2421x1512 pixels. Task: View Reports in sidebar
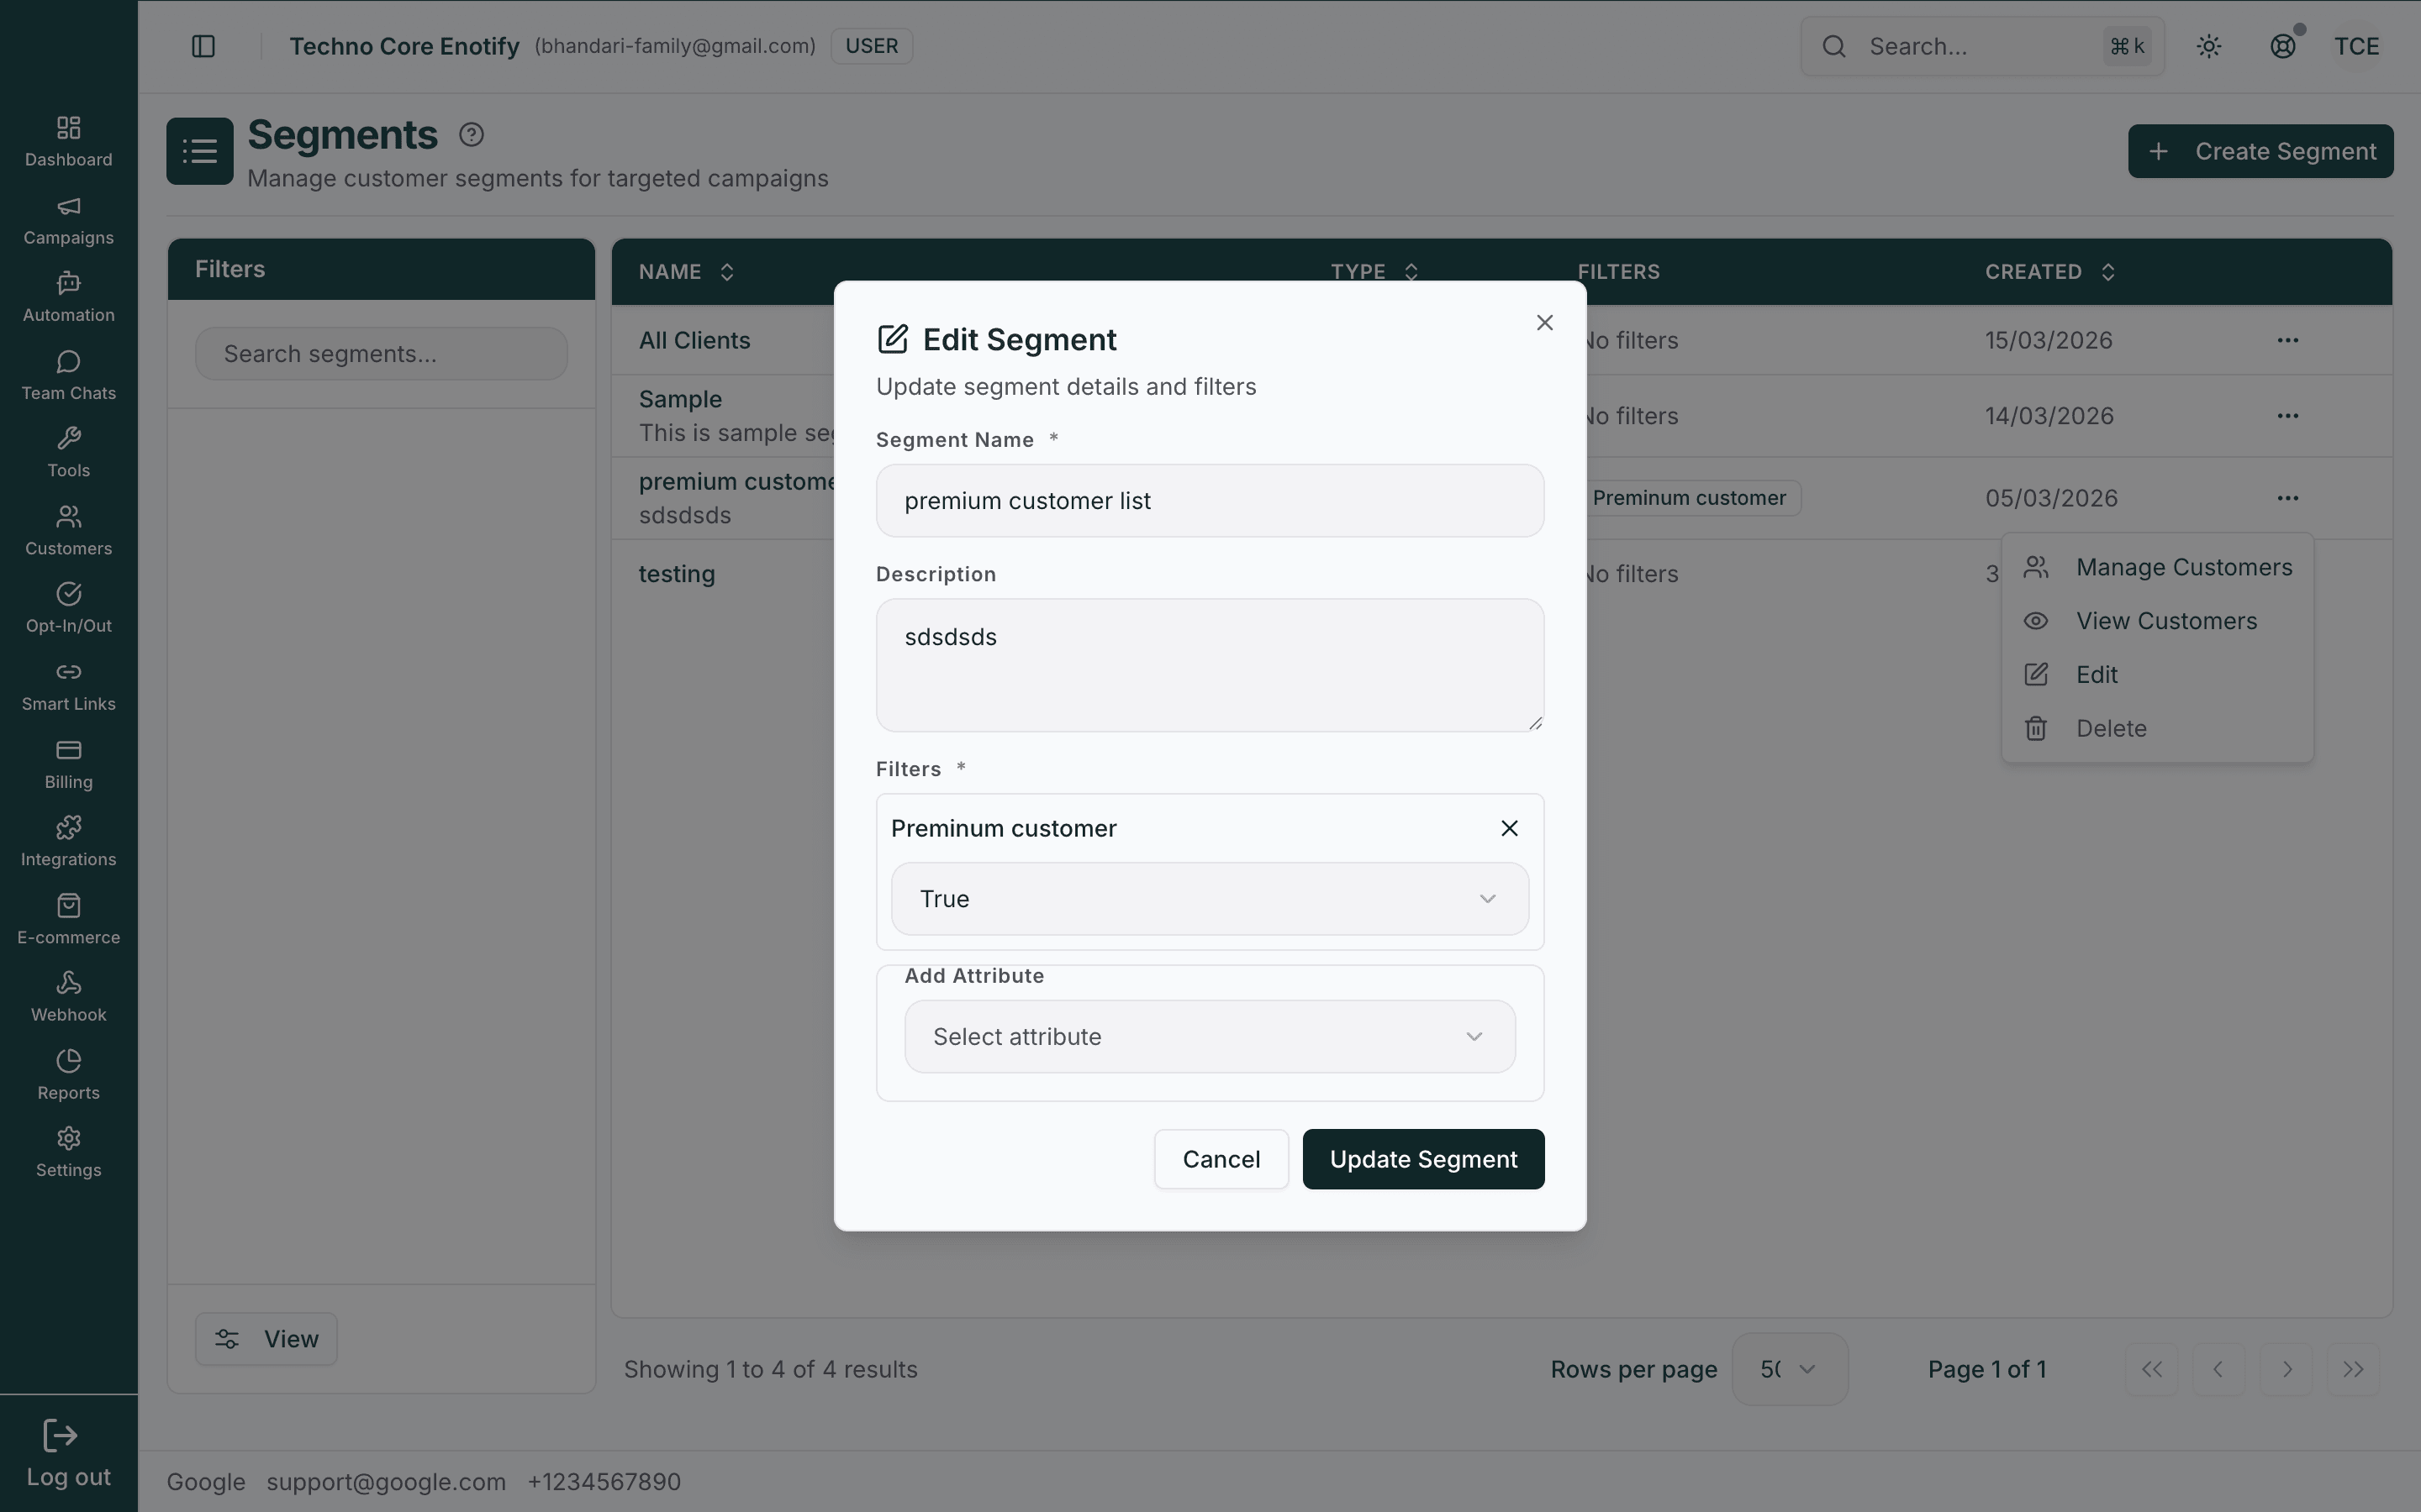pyautogui.click(x=68, y=1075)
